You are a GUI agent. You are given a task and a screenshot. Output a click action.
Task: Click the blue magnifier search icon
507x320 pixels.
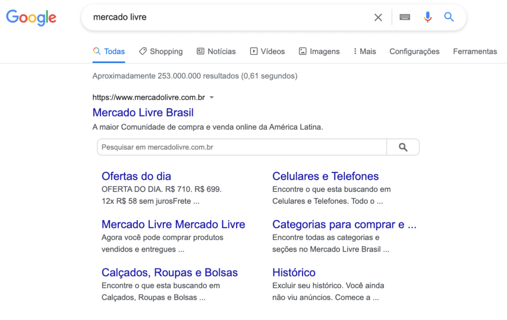point(449,17)
